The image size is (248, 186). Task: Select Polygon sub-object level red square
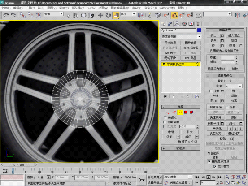tap(186, 112)
